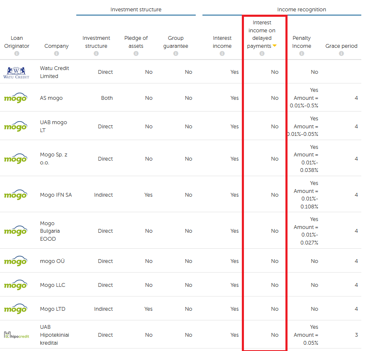Click the hipocredit logo

click(16, 335)
